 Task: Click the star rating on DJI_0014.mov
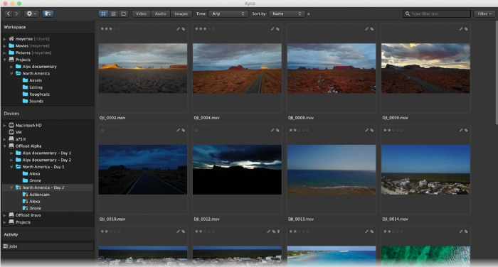pos(393,131)
